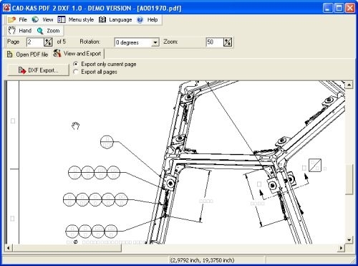Click the Language book icon
Image resolution: width=358 pixels, height=266 pixels.
click(x=102, y=19)
